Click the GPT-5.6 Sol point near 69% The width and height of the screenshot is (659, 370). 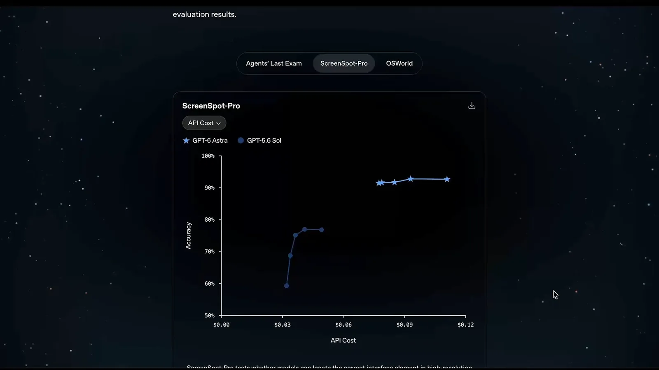pos(290,256)
